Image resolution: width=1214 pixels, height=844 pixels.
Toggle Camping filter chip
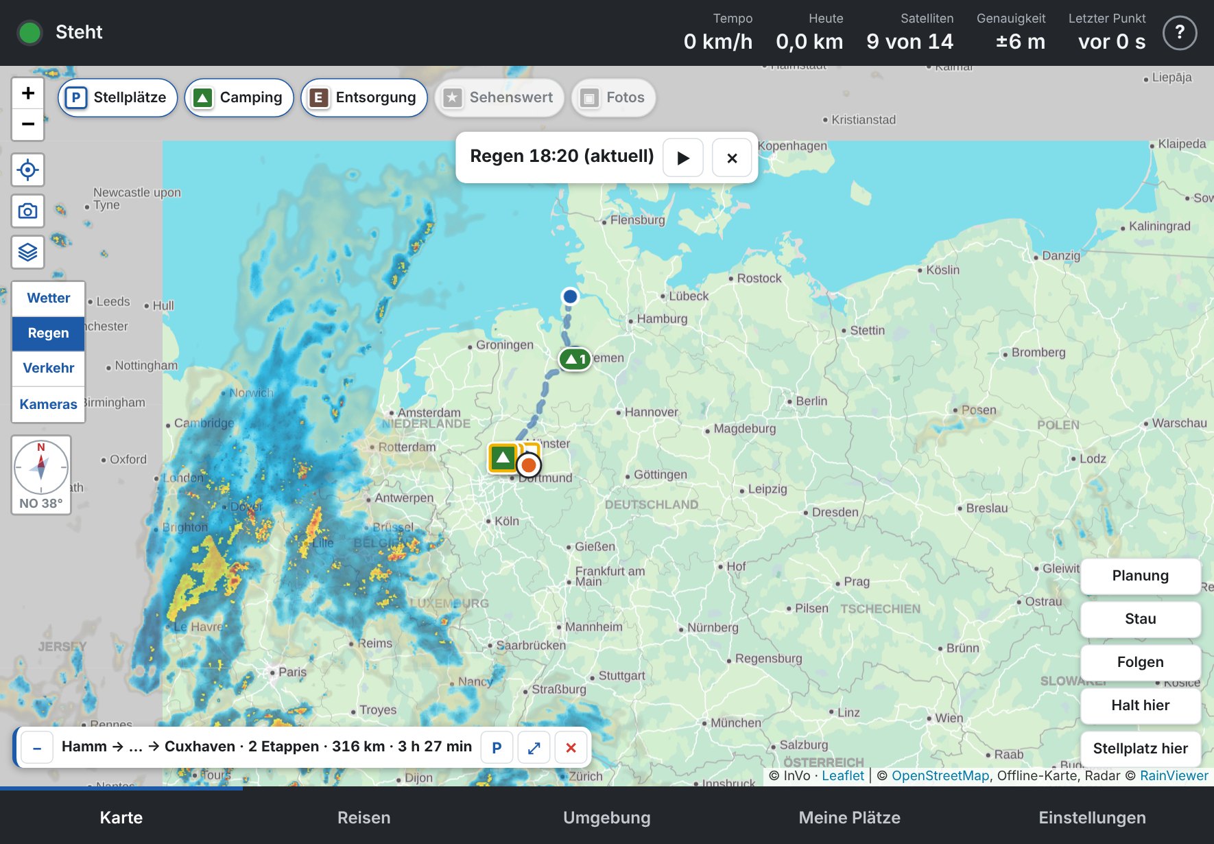(239, 97)
